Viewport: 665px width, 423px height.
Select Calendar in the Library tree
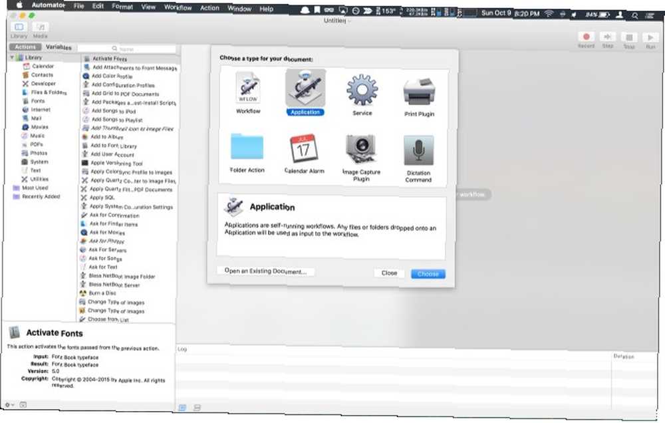point(38,67)
